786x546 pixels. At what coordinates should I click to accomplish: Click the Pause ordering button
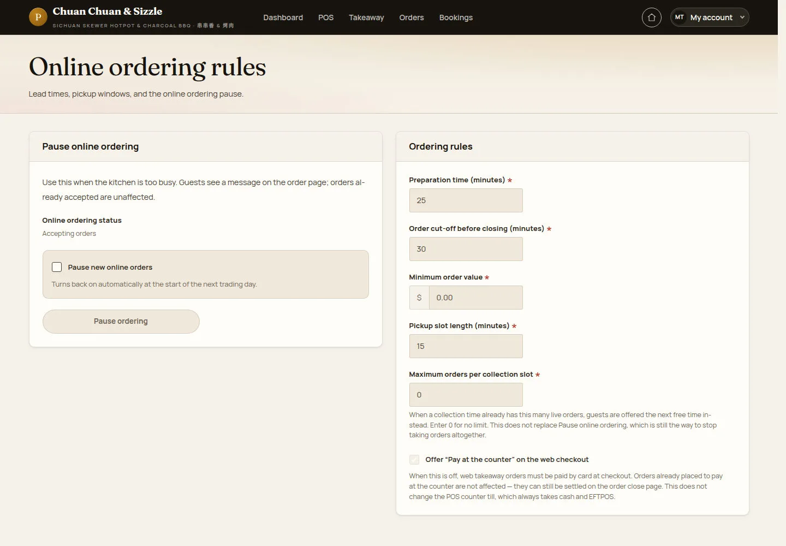coord(121,322)
